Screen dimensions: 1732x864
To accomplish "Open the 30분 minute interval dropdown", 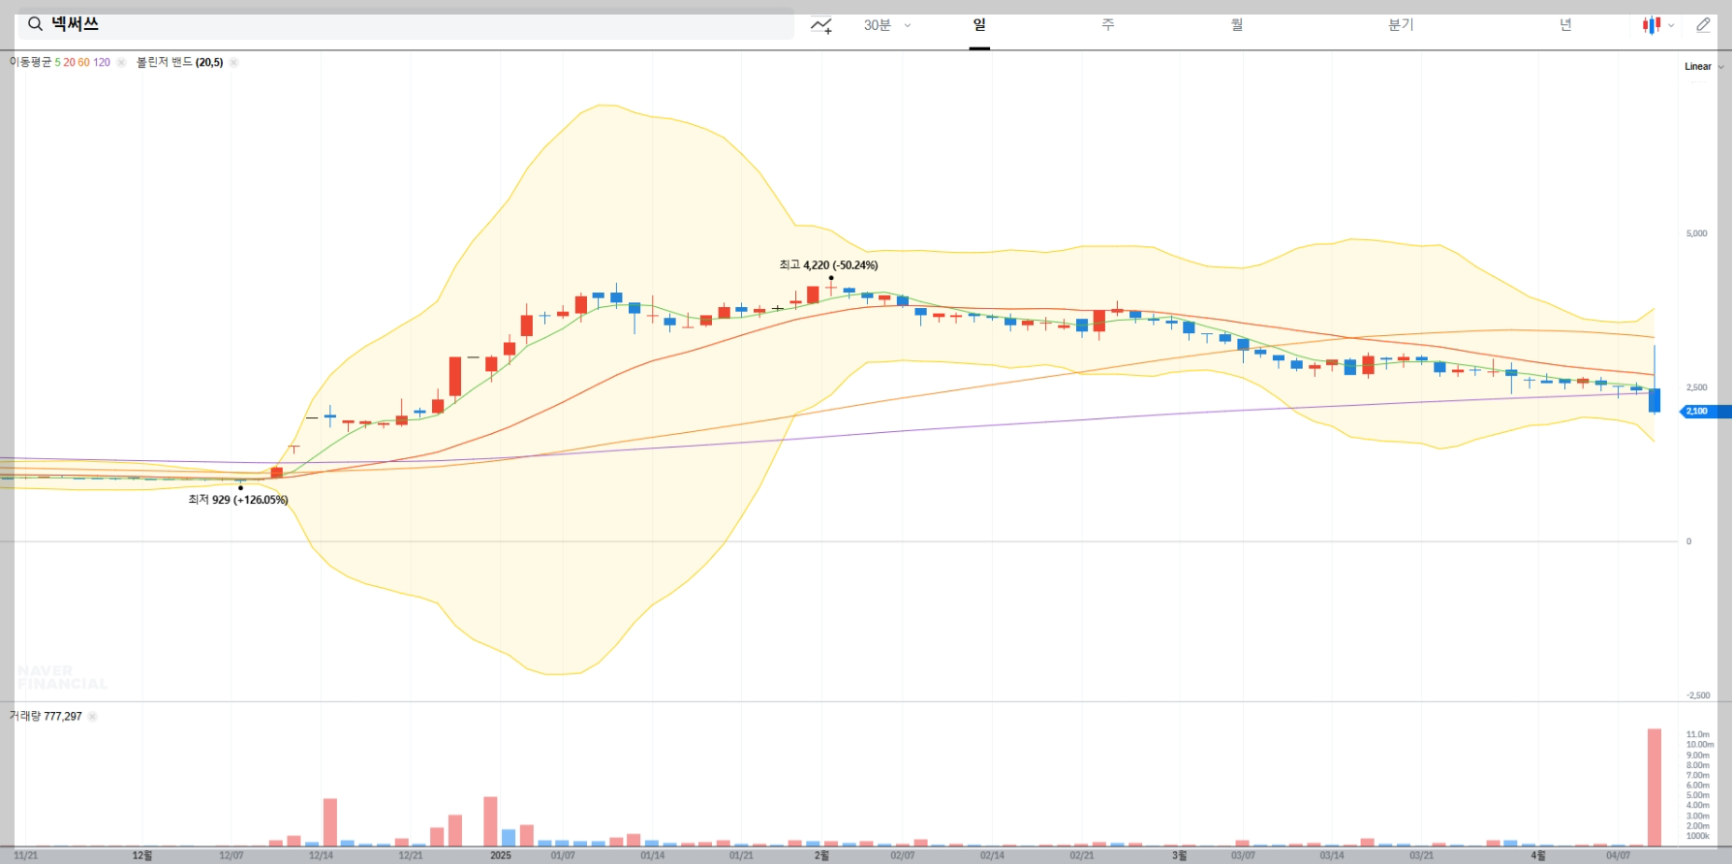I will click(887, 25).
